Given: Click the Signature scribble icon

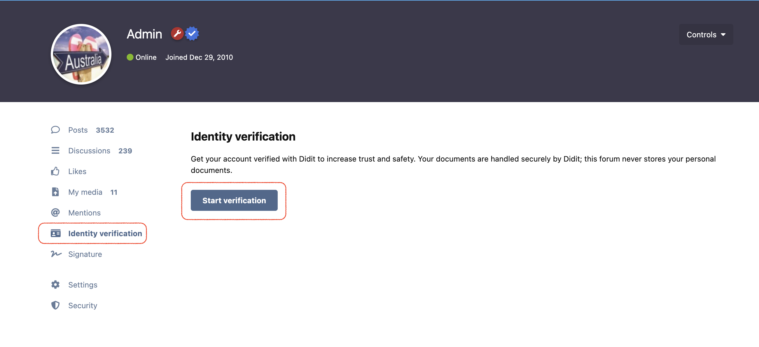Looking at the screenshot, I should pos(56,254).
